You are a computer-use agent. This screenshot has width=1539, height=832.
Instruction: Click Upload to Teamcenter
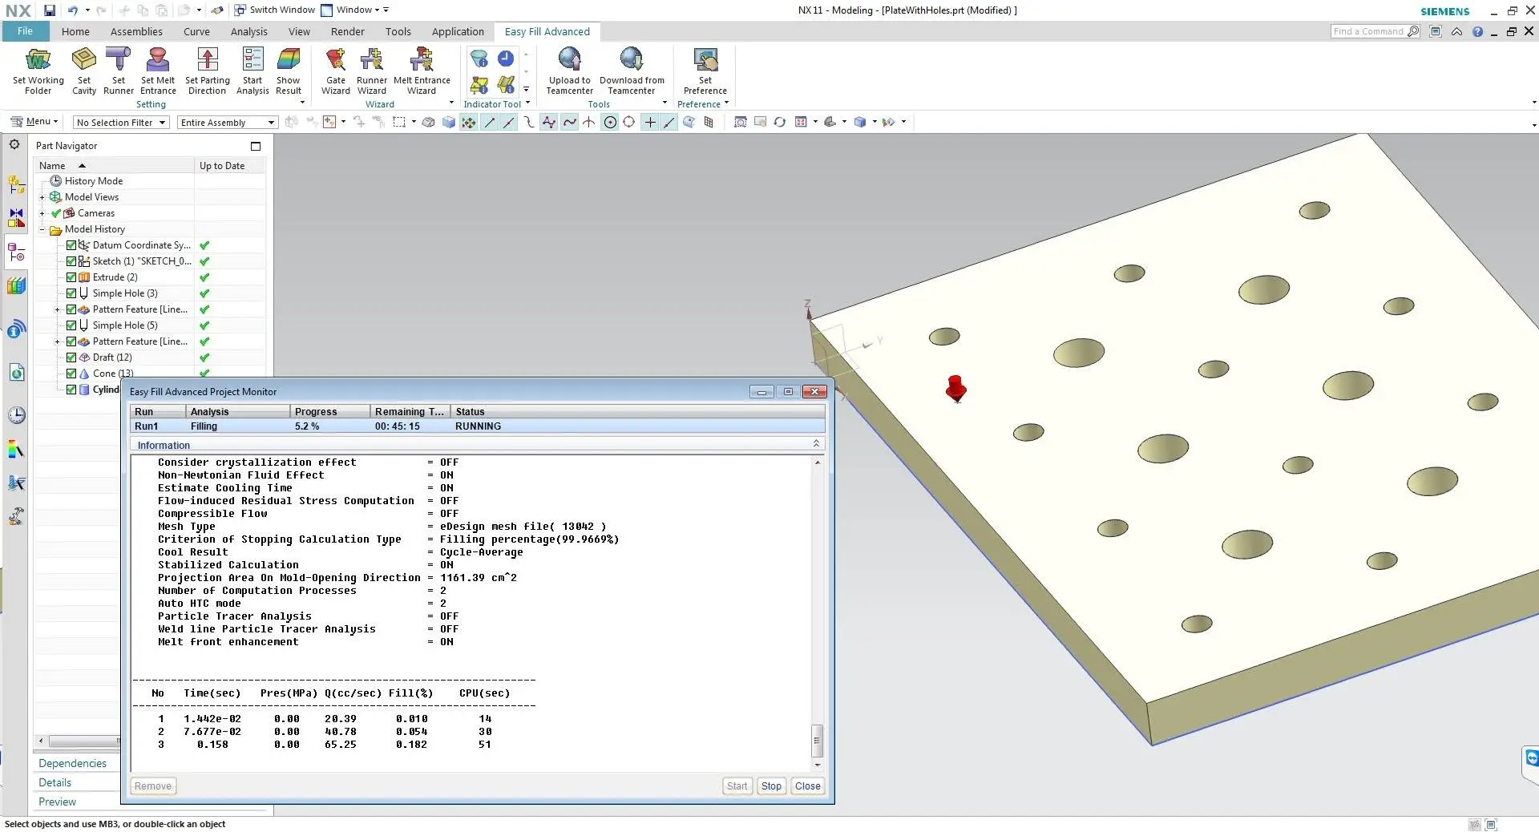click(x=570, y=71)
